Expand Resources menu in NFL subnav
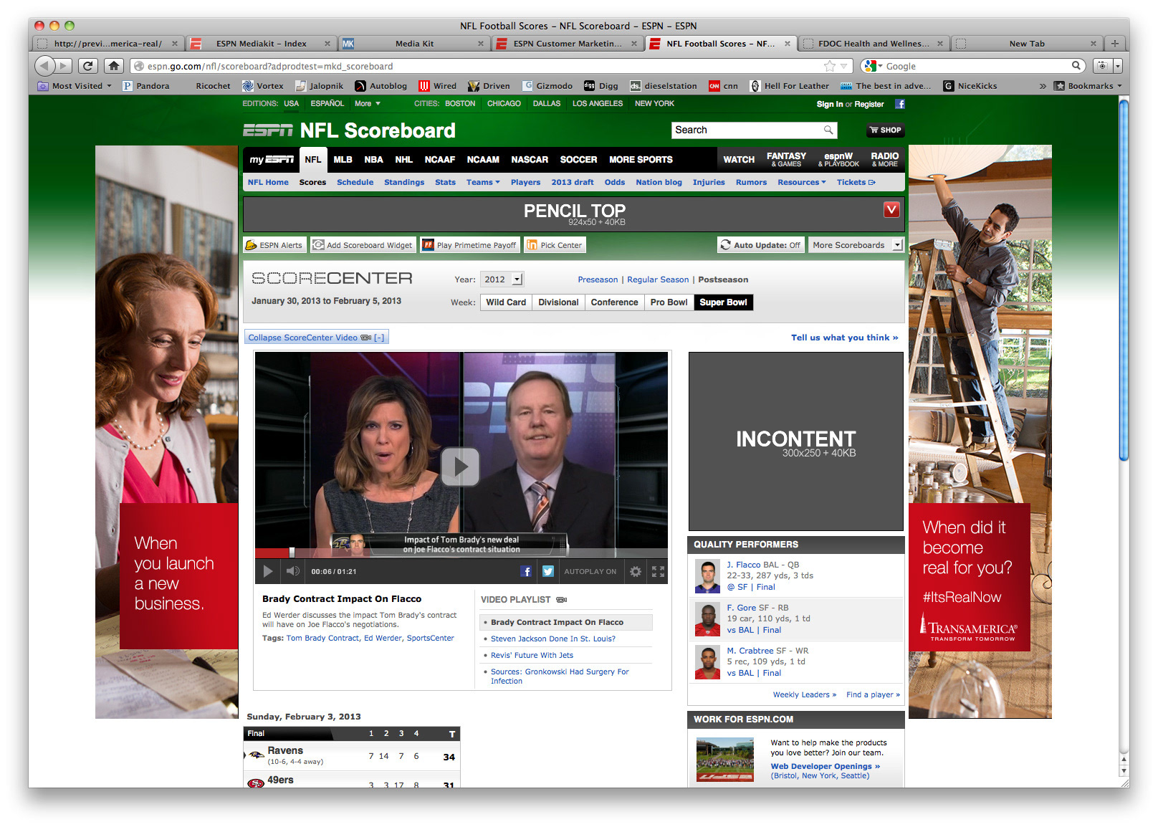The height and width of the screenshot is (827, 1158). (801, 182)
